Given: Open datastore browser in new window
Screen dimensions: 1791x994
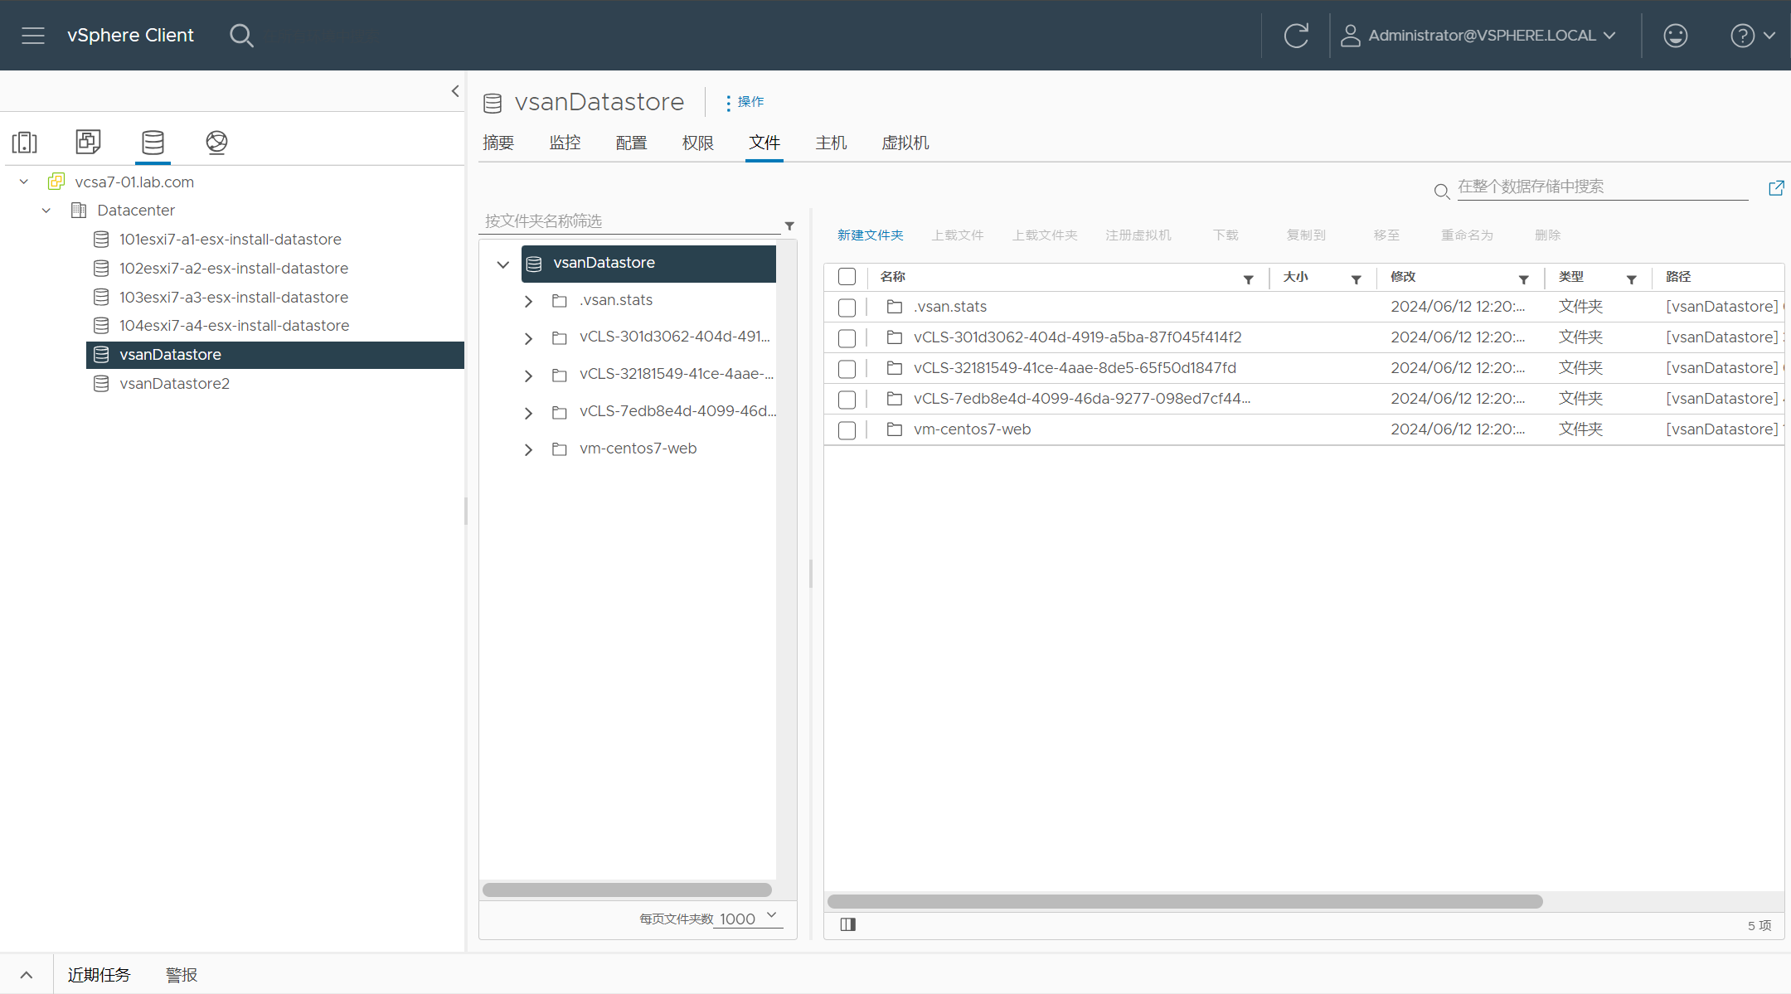Looking at the screenshot, I should point(1776,188).
